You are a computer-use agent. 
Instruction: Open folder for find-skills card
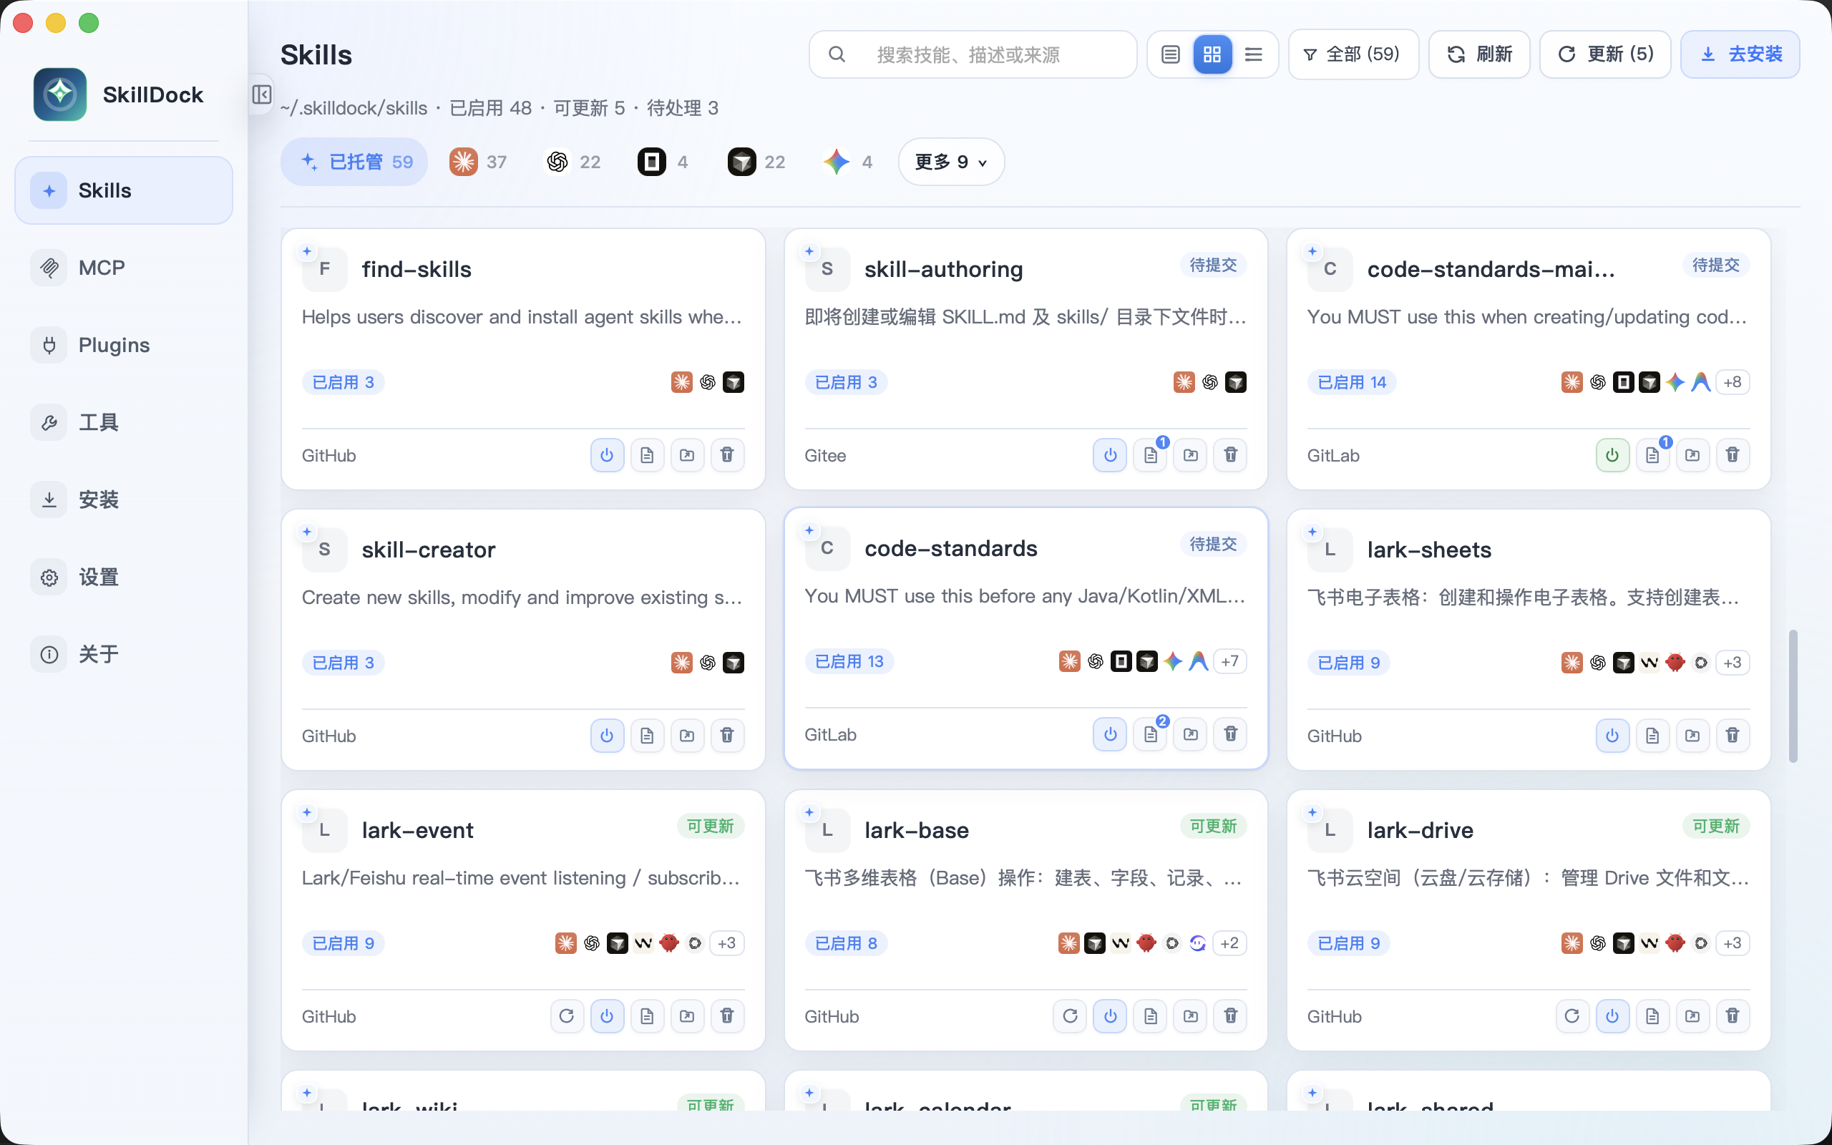[686, 455]
